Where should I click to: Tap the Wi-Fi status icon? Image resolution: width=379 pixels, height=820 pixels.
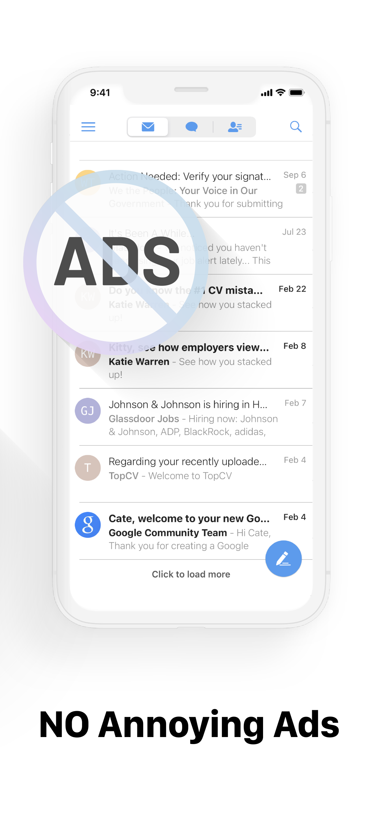pos(280,92)
